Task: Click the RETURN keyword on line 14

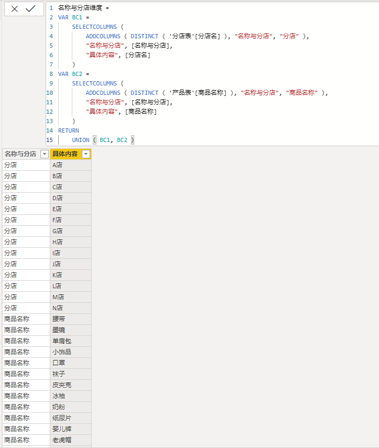Action: click(69, 130)
